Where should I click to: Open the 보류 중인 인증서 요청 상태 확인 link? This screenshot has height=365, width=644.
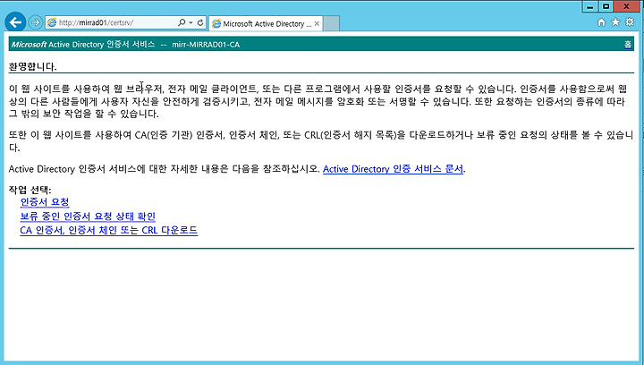pyautogui.click(x=88, y=216)
